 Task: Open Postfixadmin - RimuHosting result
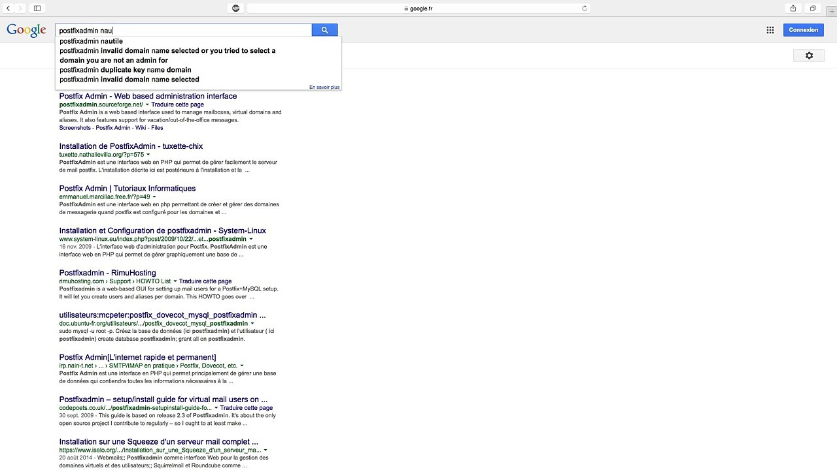107,273
